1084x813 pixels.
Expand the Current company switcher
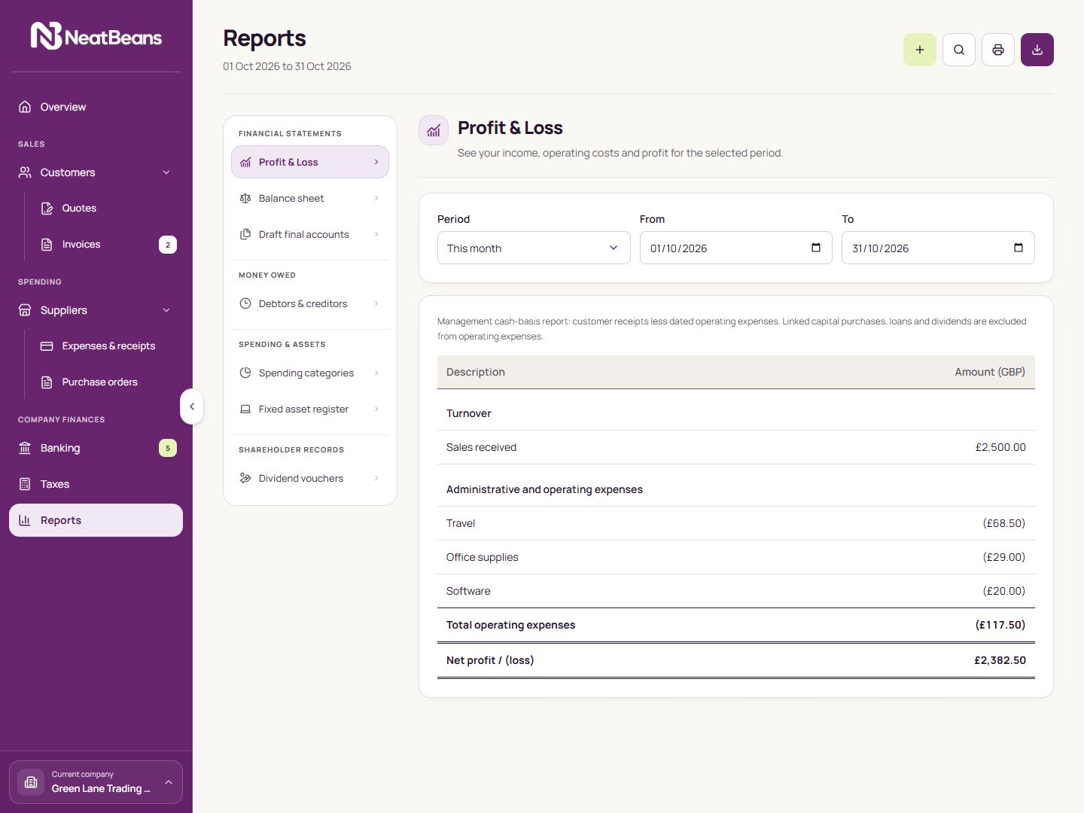tap(96, 782)
